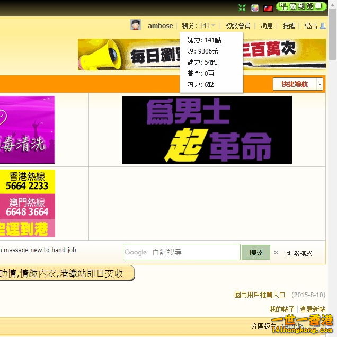337x337 pixels.
Task: Click the purple 毒清洗 advertisement
Action: click(x=28, y=130)
